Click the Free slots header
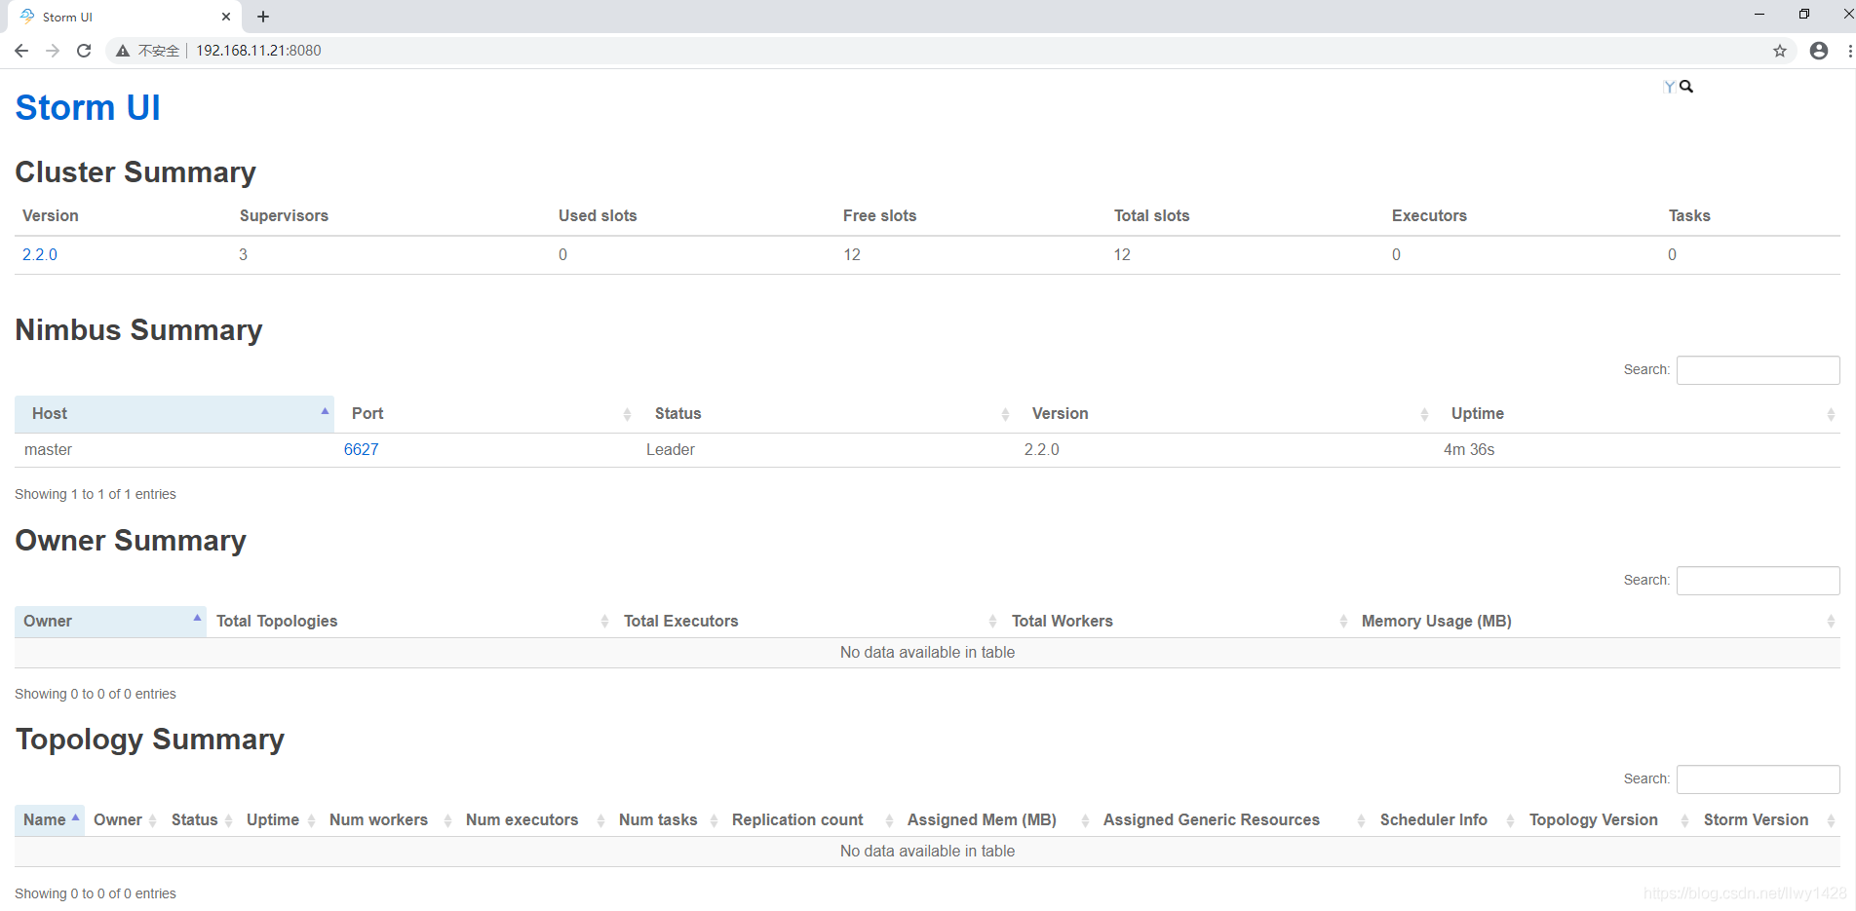 [x=879, y=216]
